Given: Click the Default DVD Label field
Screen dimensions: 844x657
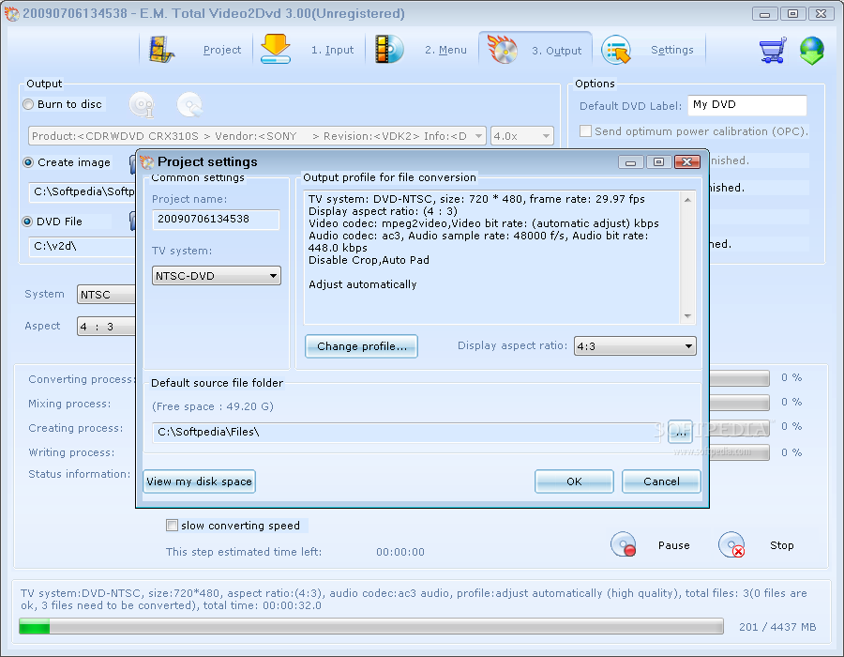Looking at the screenshot, I should click(x=747, y=105).
